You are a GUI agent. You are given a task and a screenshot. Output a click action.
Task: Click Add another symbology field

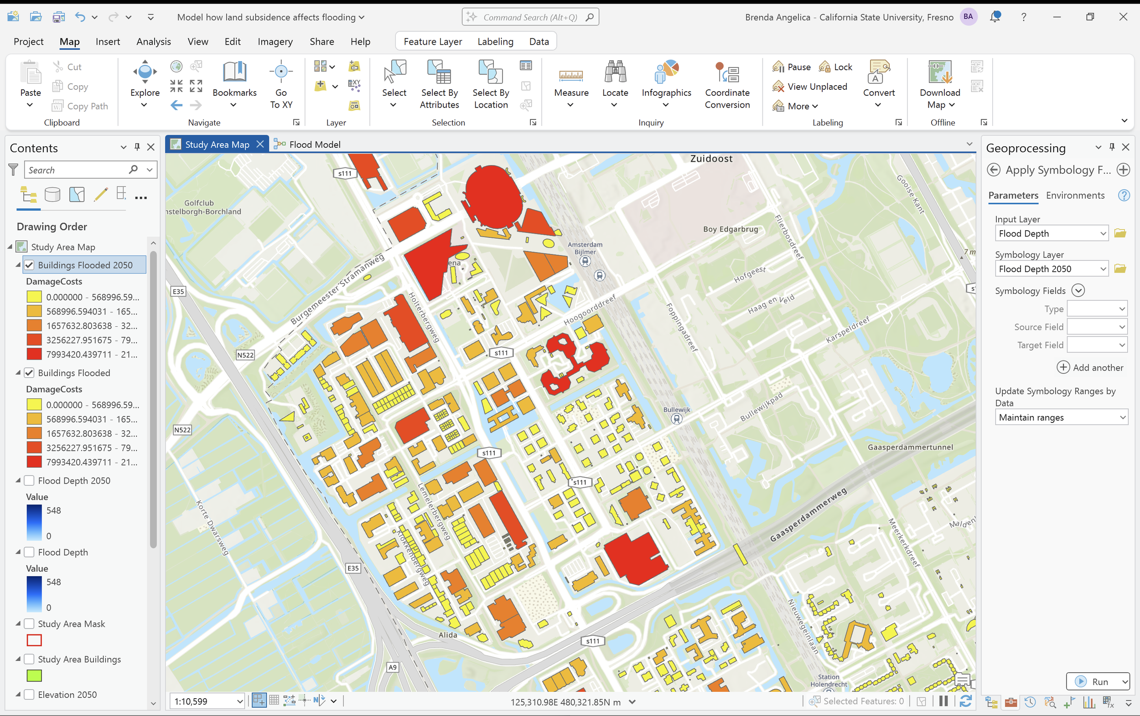pos(1090,368)
